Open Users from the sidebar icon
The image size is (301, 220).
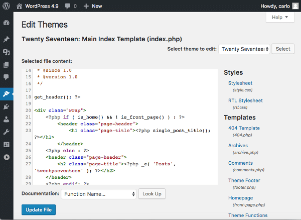point(7,120)
